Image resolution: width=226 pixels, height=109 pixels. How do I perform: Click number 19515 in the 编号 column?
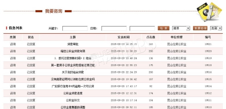208,79
